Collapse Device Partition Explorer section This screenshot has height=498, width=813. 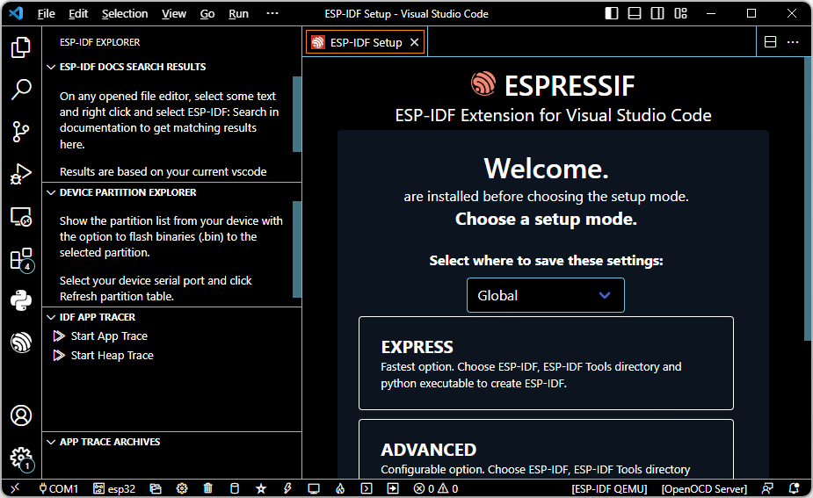coord(171,192)
